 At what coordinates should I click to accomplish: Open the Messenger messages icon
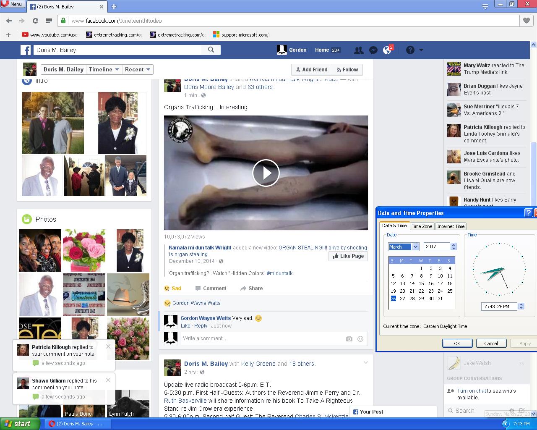pos(373,50)
